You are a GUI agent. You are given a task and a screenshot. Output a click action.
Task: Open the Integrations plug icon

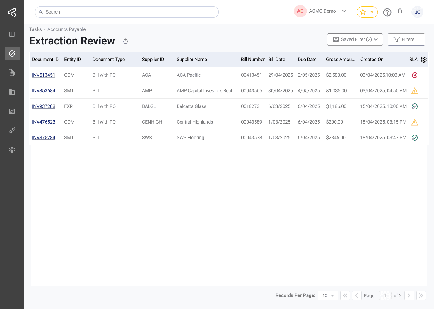click(x=12, y=130)
